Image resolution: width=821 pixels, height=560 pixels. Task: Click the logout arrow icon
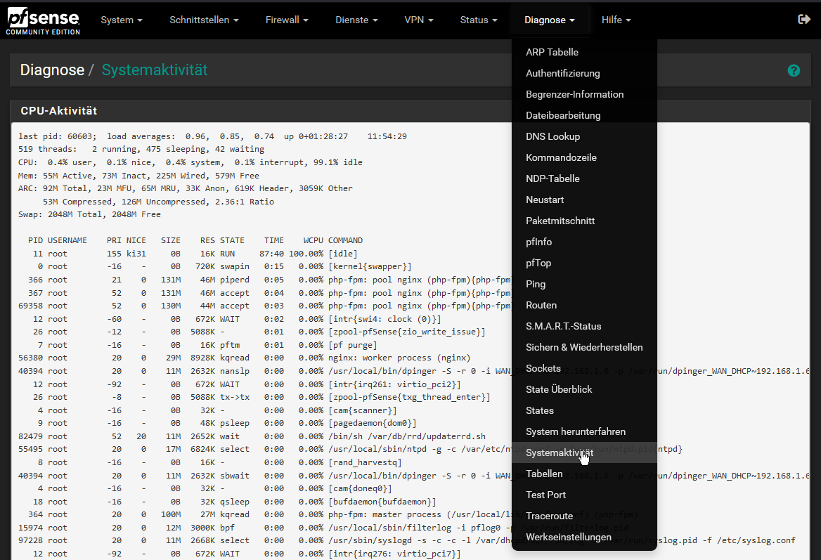(x=803, y=20)
